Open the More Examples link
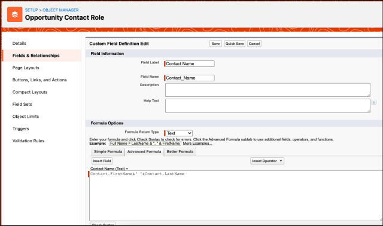The height and width of the screenshot is (226, 383). coord(197,143)
